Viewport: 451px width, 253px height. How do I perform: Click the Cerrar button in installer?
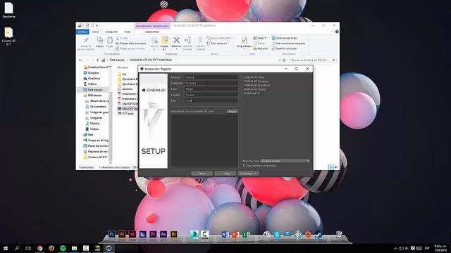[x=202, y=174]
